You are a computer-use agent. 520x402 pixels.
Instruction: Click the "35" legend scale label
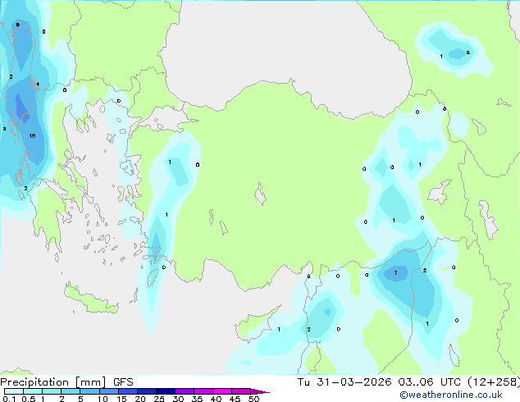click(x=197, y=399)
